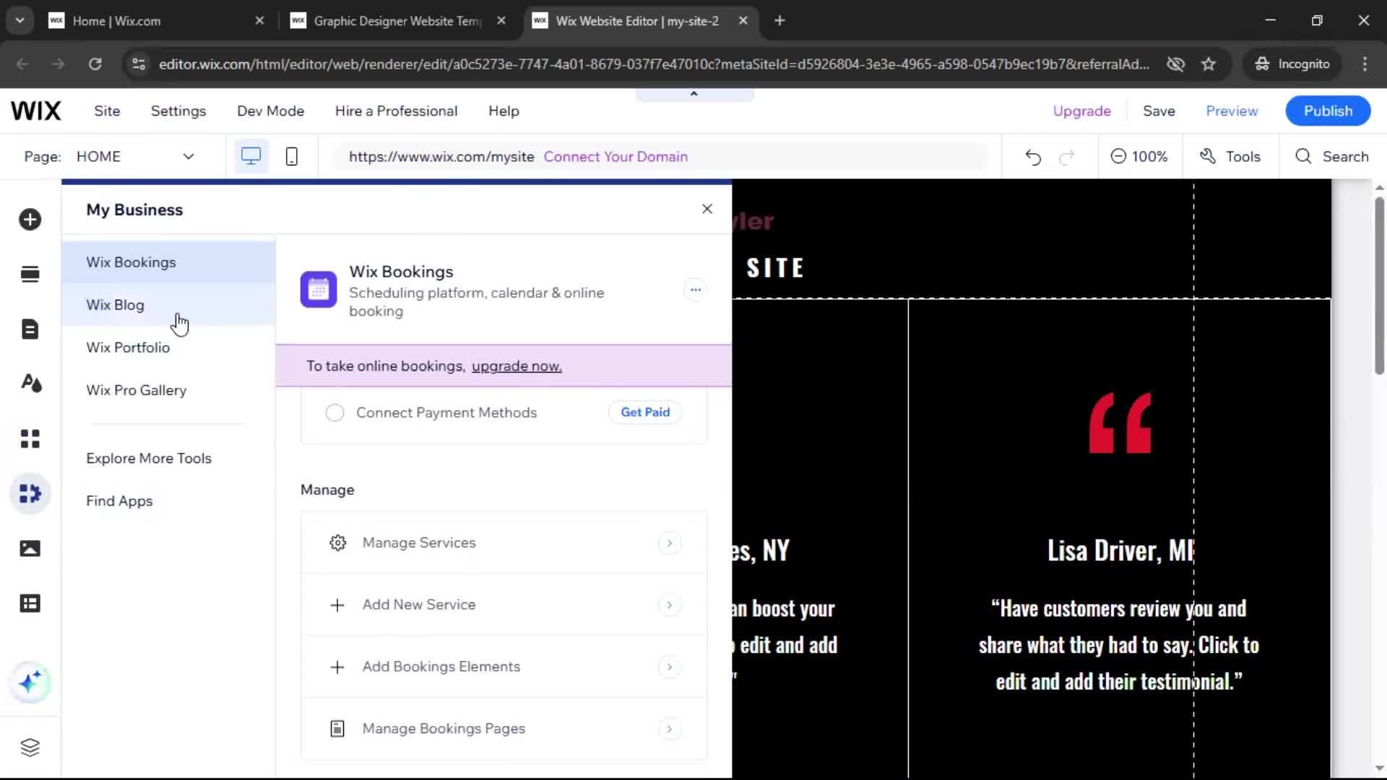The width and height of the screenshot is (1387, 780).
Task: Switch to desktop view icon
Action: 251,157
